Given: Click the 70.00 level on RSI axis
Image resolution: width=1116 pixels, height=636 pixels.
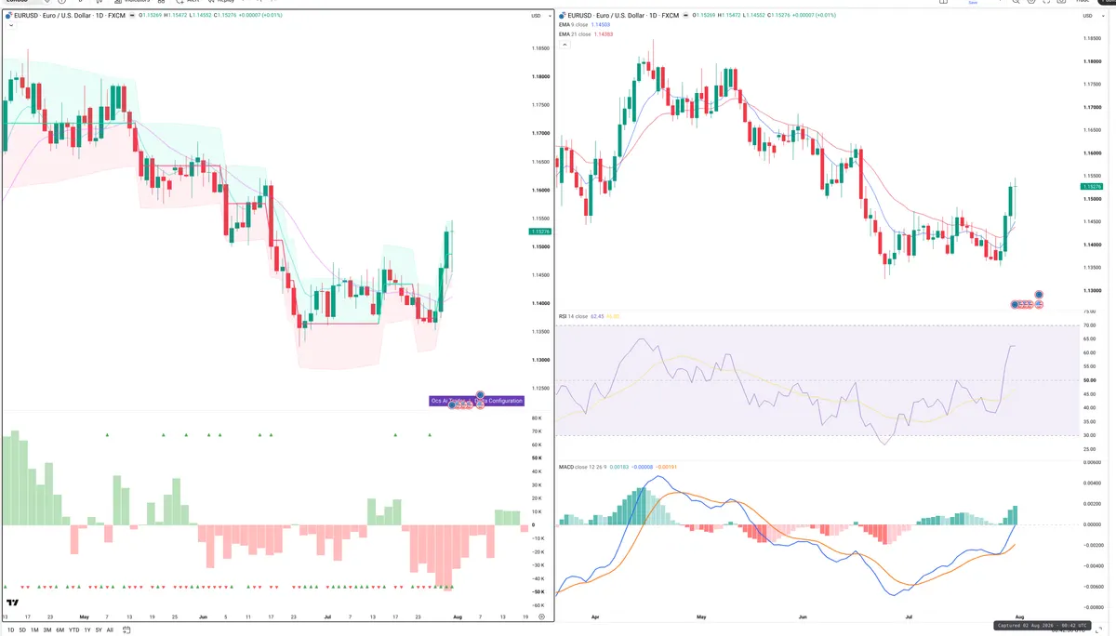Looking at the screenshot, I should (1091, 325).
